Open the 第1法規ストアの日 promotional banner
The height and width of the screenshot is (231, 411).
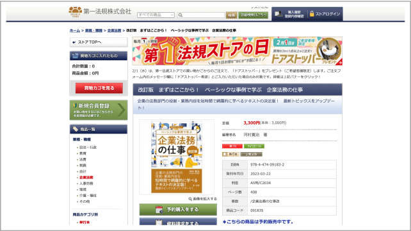pyautogui.click(x=238, y=51)
